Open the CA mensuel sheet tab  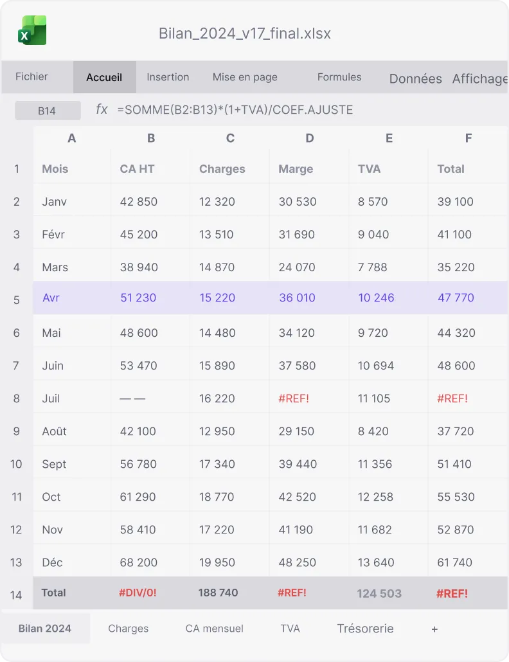215,629
